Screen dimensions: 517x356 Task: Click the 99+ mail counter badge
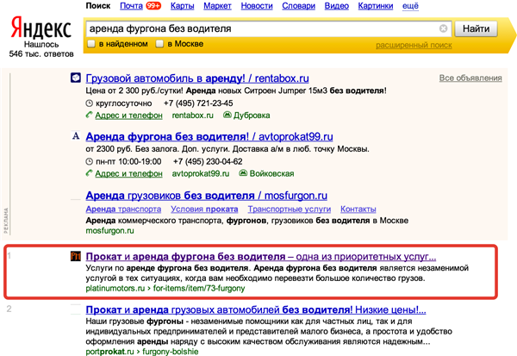tap(153, 6)
